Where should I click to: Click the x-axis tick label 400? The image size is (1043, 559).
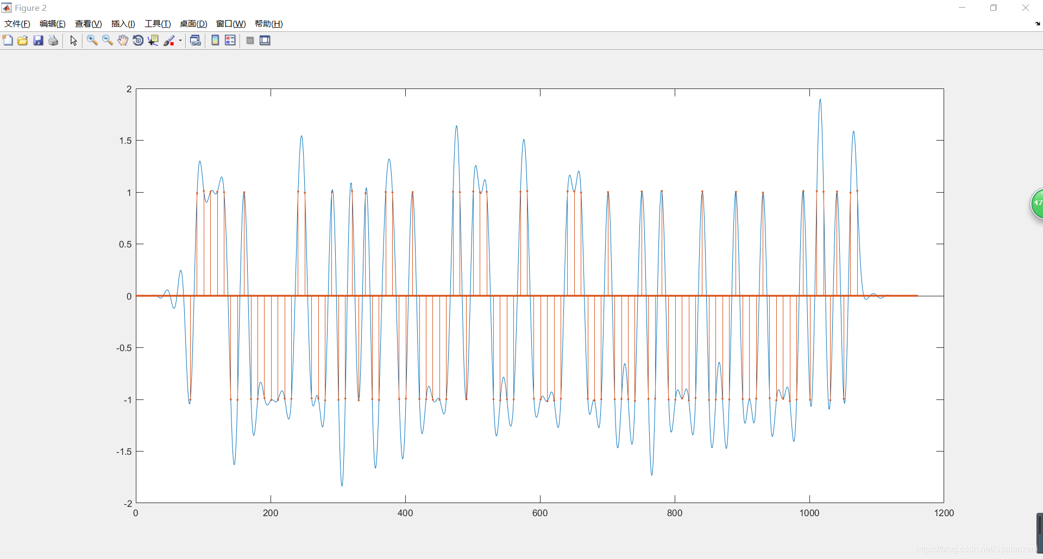405,513
